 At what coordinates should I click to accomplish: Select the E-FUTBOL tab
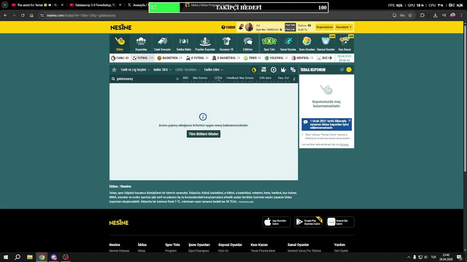click(197, 58)
